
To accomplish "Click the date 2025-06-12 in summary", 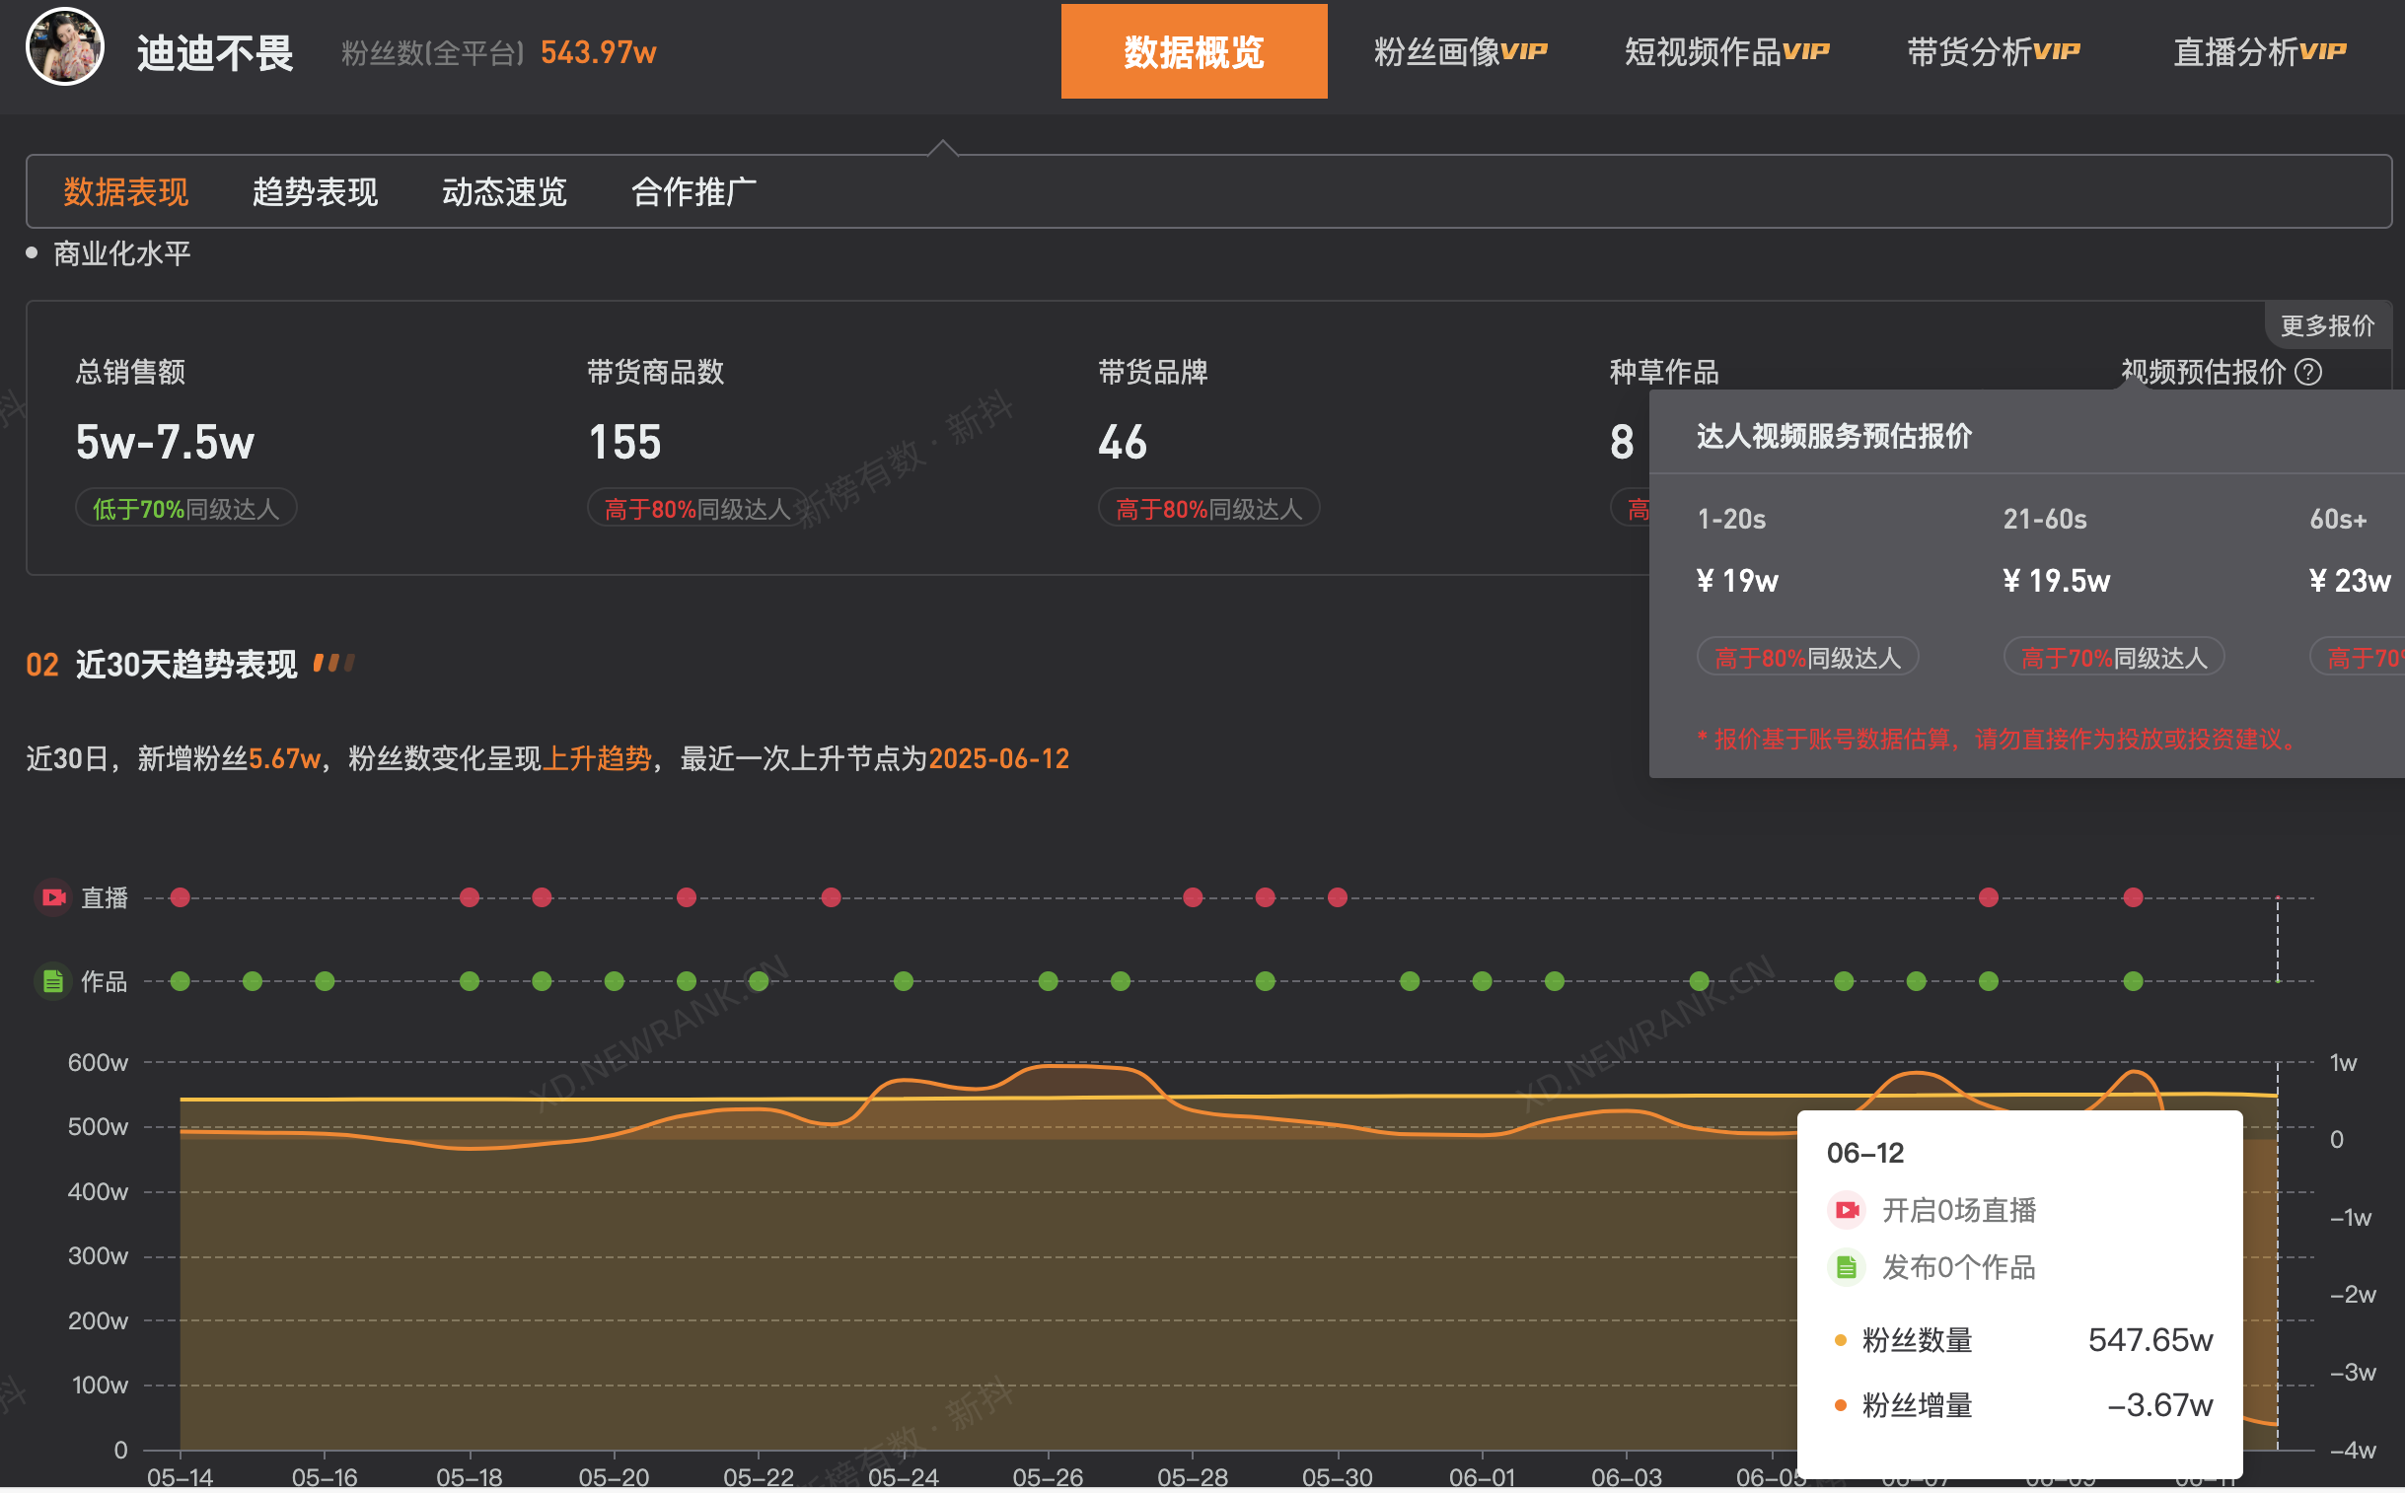I will [998, 759].
